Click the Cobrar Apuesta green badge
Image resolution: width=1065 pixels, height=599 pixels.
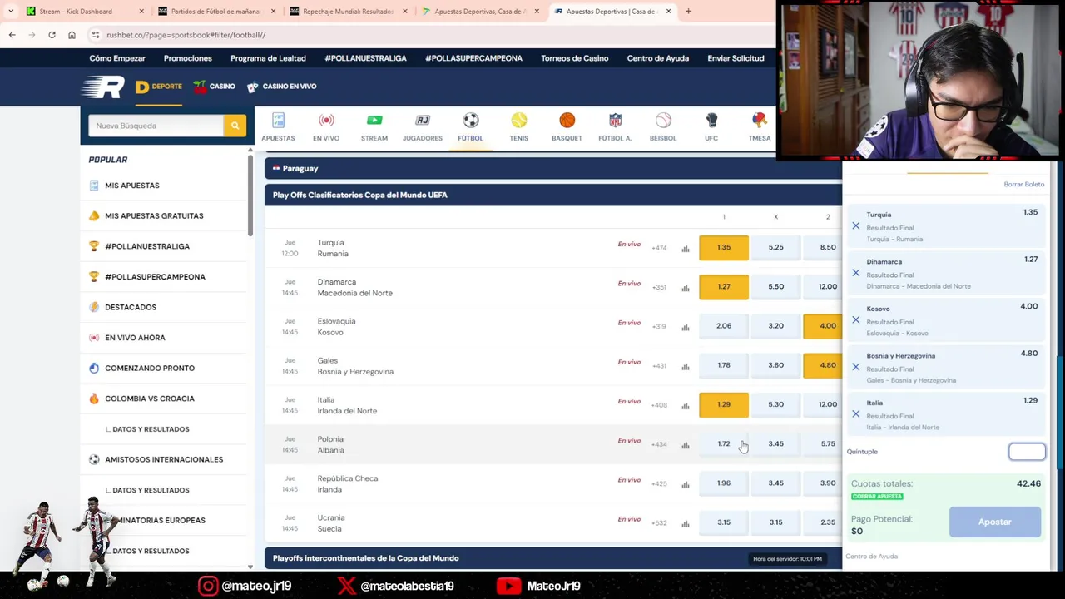[x=877, y=497]
